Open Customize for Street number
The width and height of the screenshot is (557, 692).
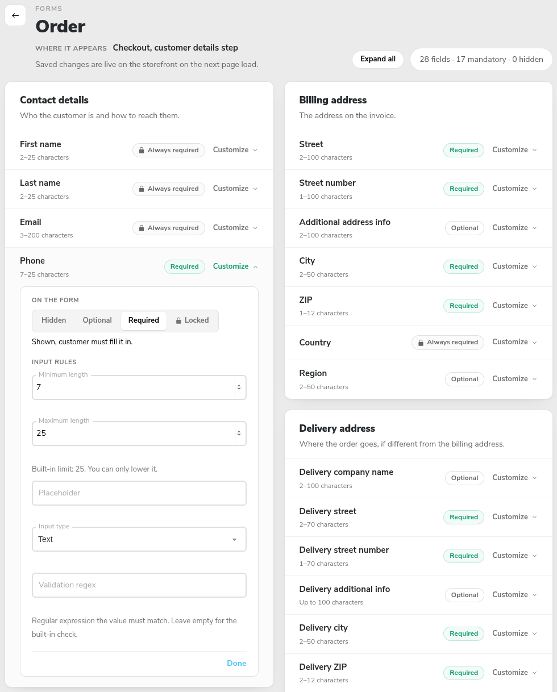click(514, 189)
